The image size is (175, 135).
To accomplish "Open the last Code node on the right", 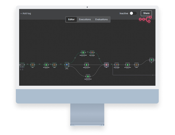I will click(136, 65).
